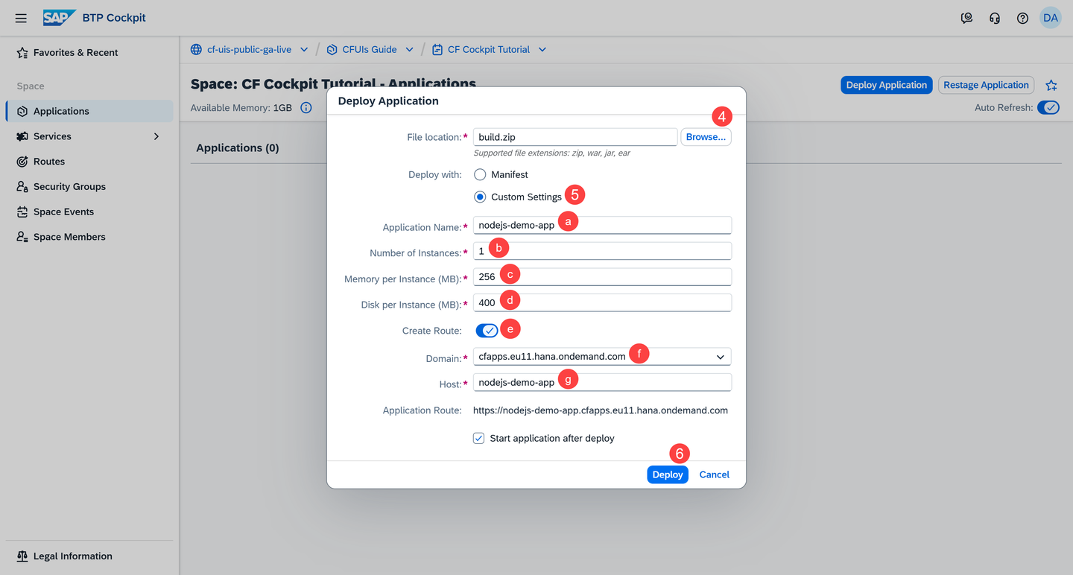
Task: Click the Routes target icon
Action: tap(22, 162)
